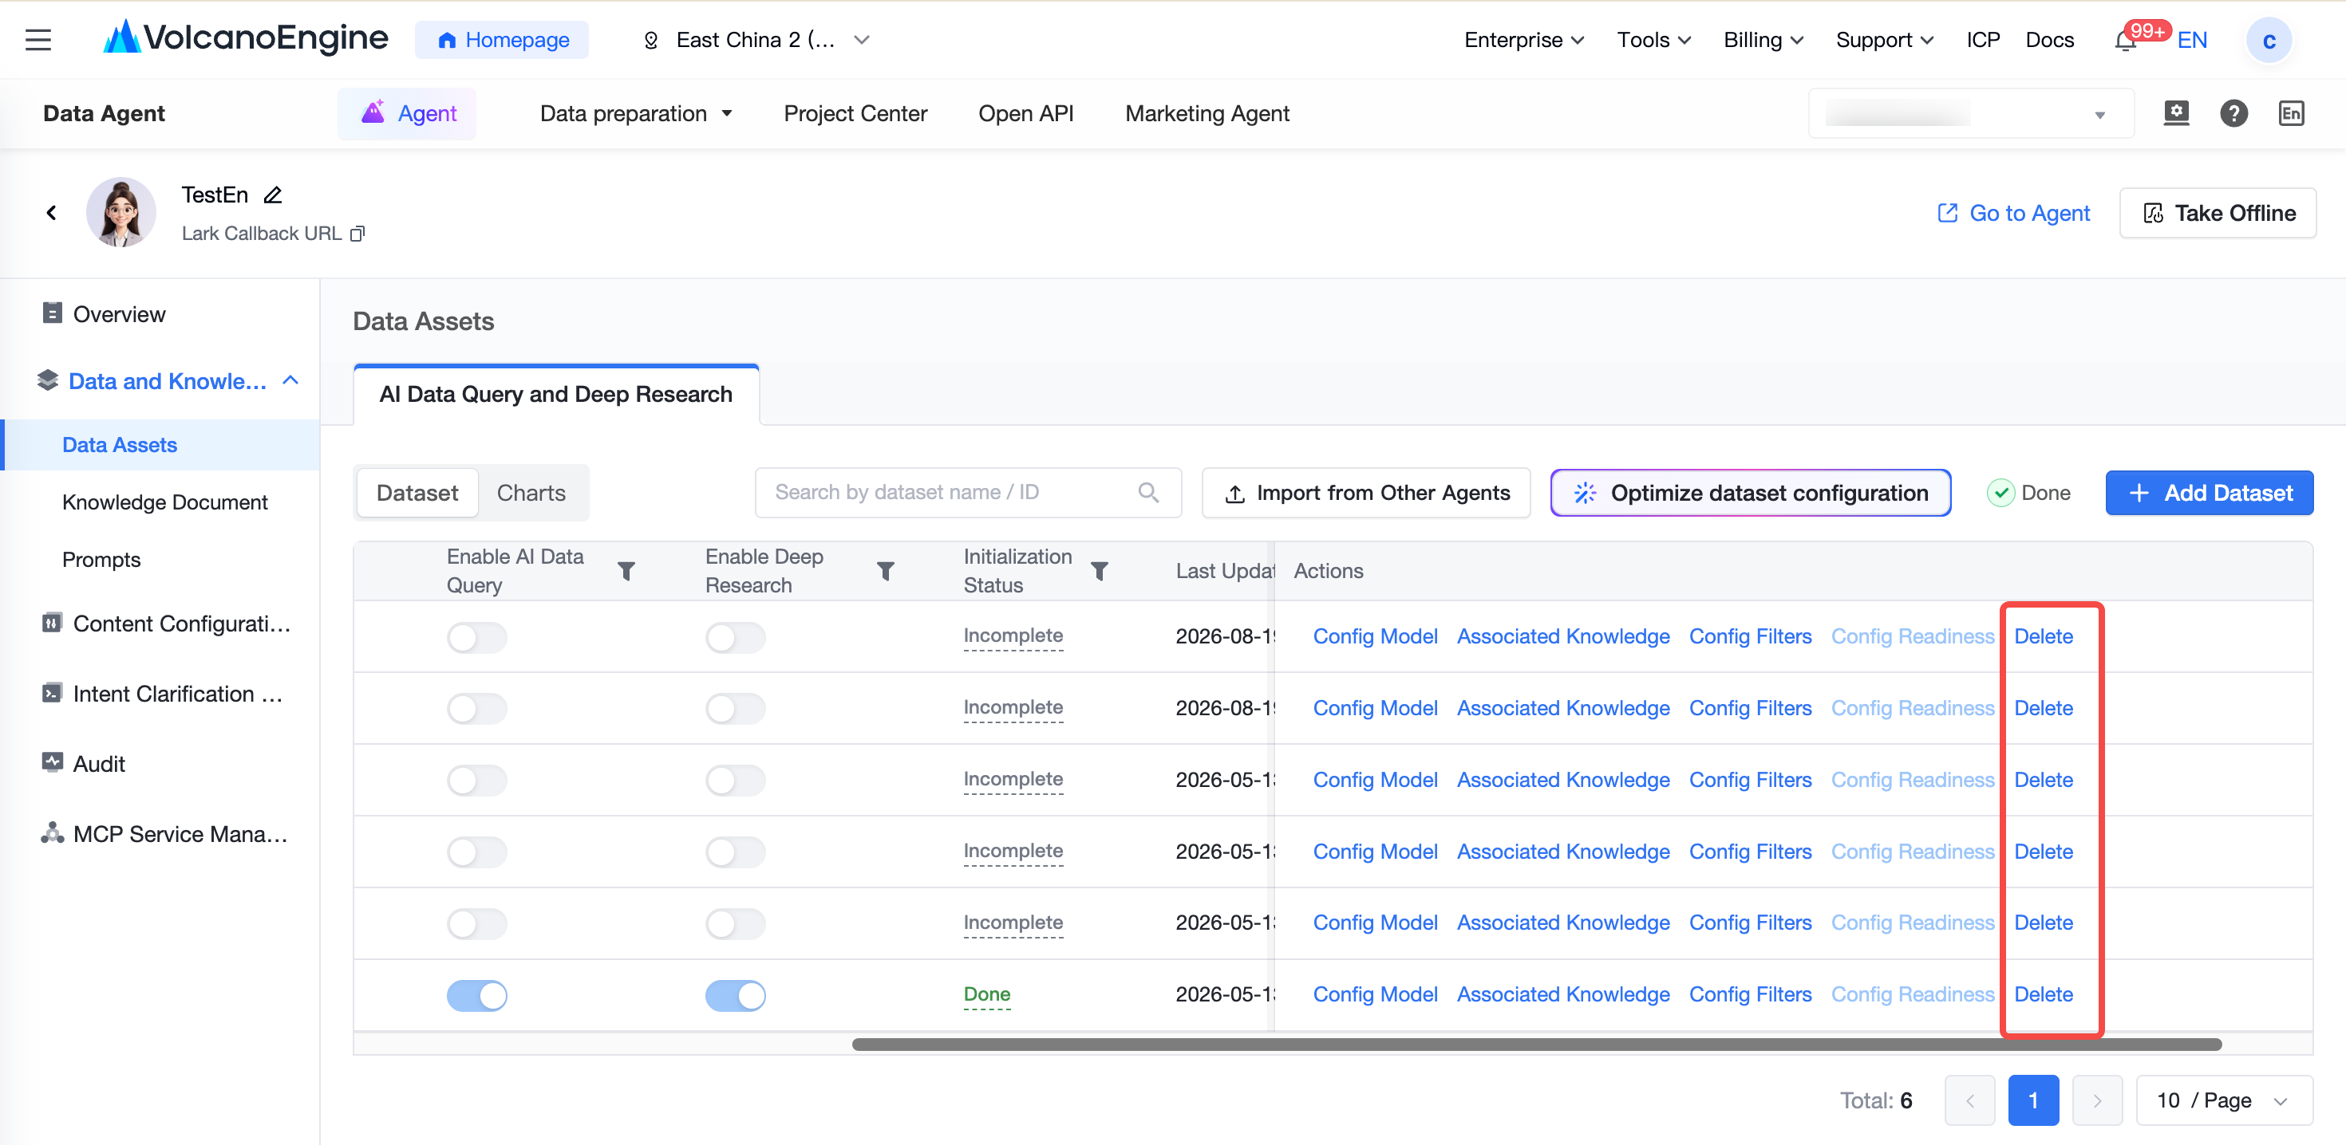Click the Add Dataset button
The width and height of the screenshot is (2346, 1145).
[2209, 493]
